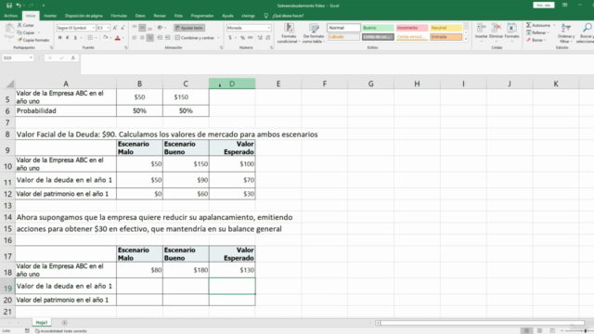
Task: Open Formato condicional menu
Action: click(289, 33)
